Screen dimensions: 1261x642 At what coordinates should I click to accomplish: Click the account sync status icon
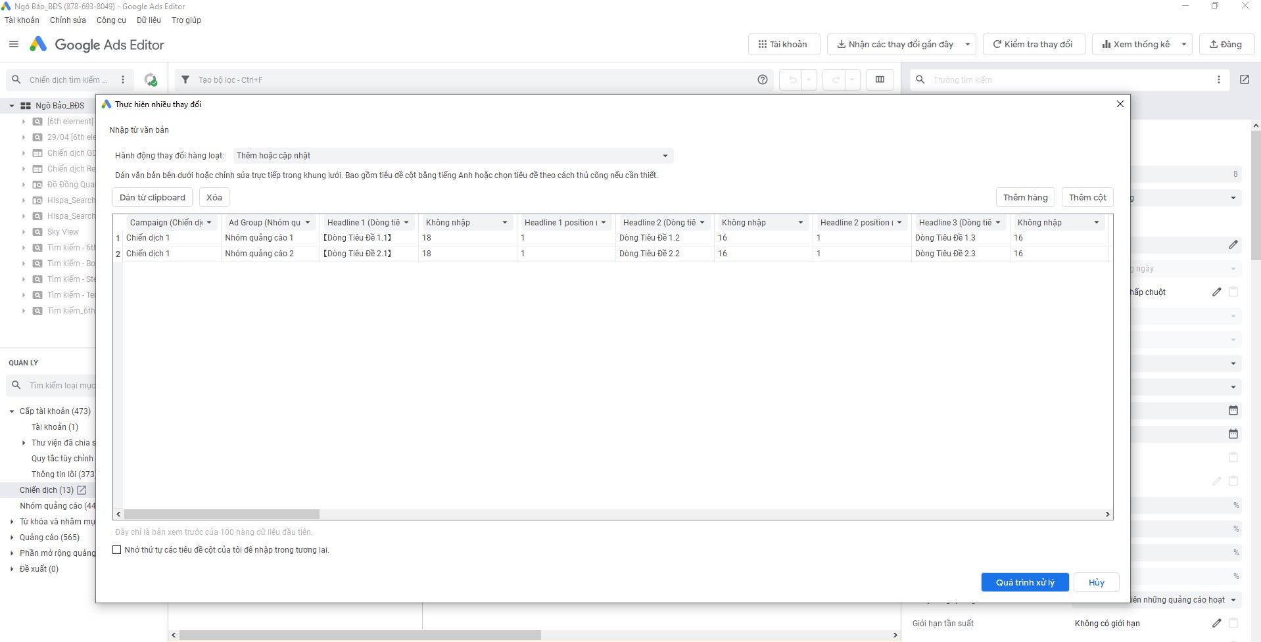click(151, 80)
